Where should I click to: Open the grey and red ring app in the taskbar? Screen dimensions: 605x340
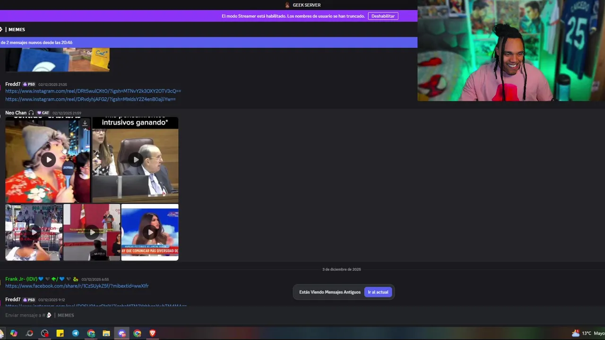pyautogui.click(x=29, y=333)
